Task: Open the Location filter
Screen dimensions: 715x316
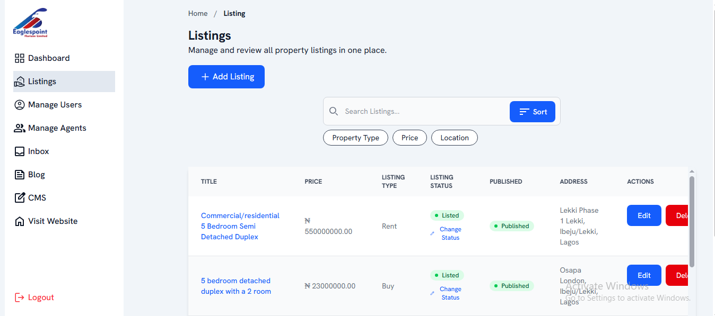Action: coord(454,138)
